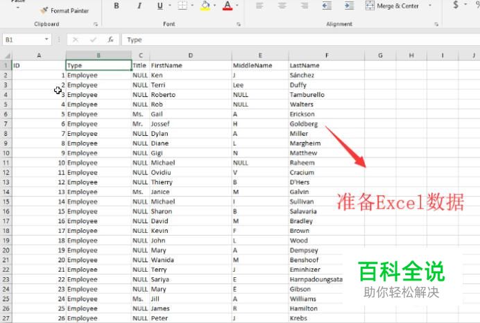Viewport: 480px width, 323px height.
Task: Center text horizontally
Action: point(282,6)
